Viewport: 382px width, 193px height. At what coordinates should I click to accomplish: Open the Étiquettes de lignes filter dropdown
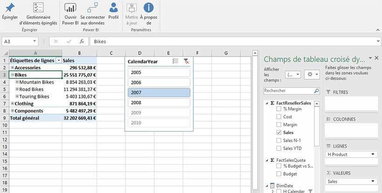(x=58, y=60)
